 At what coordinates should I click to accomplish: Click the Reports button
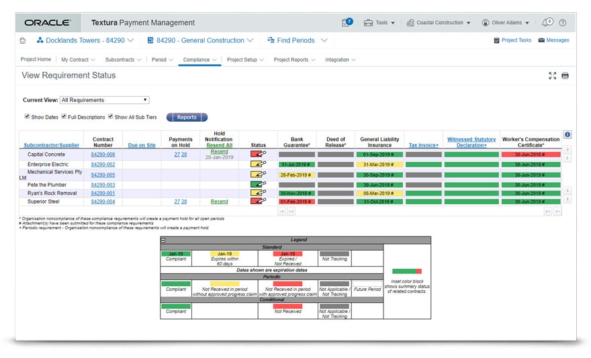tap(187, 117)
